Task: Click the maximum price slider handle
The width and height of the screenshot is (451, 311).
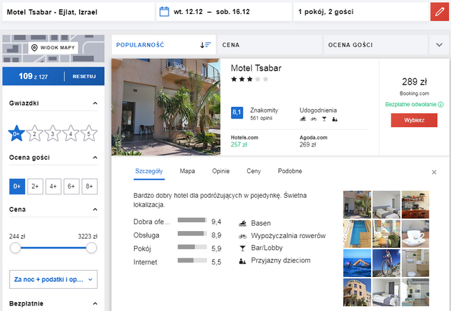Action: pyautogui.click(x=91, y=248)
